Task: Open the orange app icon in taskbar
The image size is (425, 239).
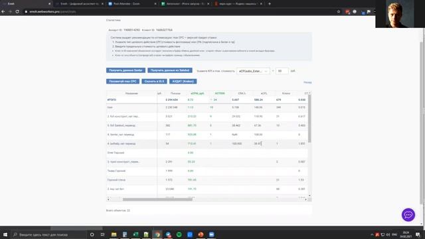Action: 201,234
